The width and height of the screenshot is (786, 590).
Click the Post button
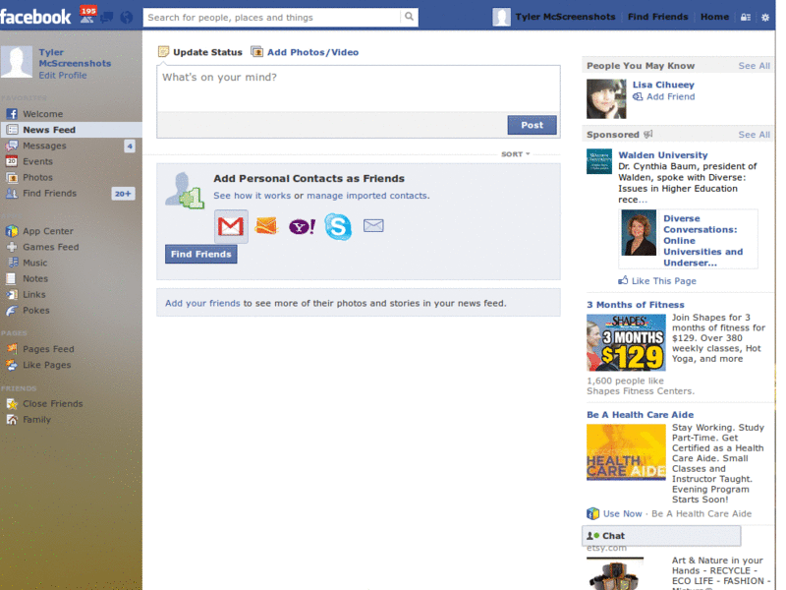click(x=532, y=125)
